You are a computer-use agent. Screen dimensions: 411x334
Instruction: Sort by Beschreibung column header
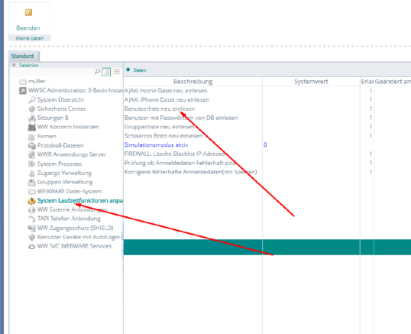click(193, 81)
